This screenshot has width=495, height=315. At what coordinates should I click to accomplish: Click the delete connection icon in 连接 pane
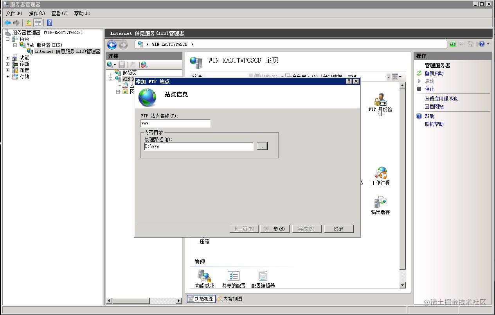(144, 65)
